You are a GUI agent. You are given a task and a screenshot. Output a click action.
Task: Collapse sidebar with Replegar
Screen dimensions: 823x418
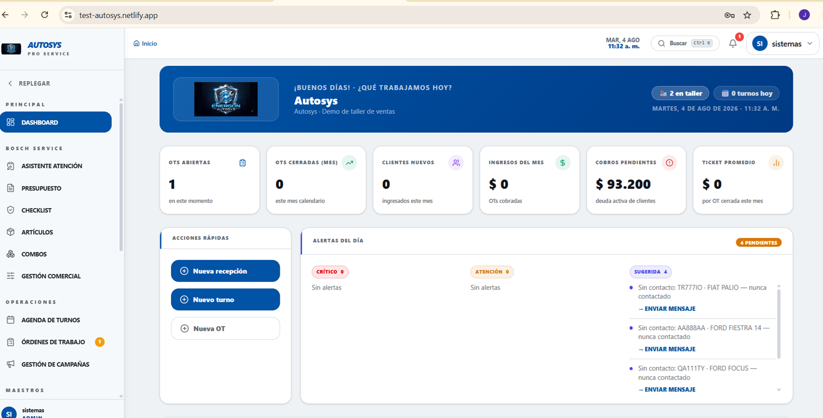(x=29, y=83)
